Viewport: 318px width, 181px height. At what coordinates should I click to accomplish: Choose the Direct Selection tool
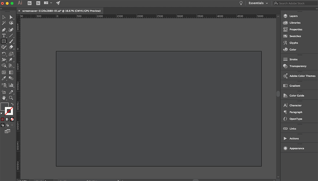coord(11,17)
